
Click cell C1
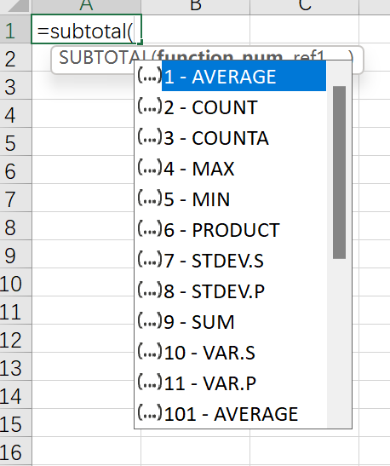(305, 29)
